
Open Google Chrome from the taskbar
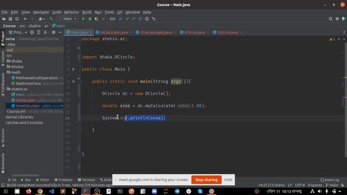(x=40, y=191)
